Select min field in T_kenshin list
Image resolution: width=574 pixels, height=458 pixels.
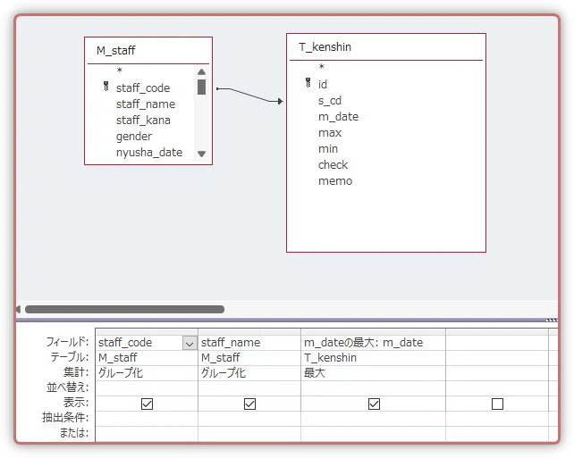click(x=328, y=149)
